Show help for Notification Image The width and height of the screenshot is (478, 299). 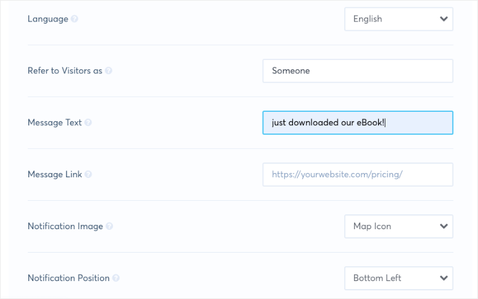(x=109, y=226)
